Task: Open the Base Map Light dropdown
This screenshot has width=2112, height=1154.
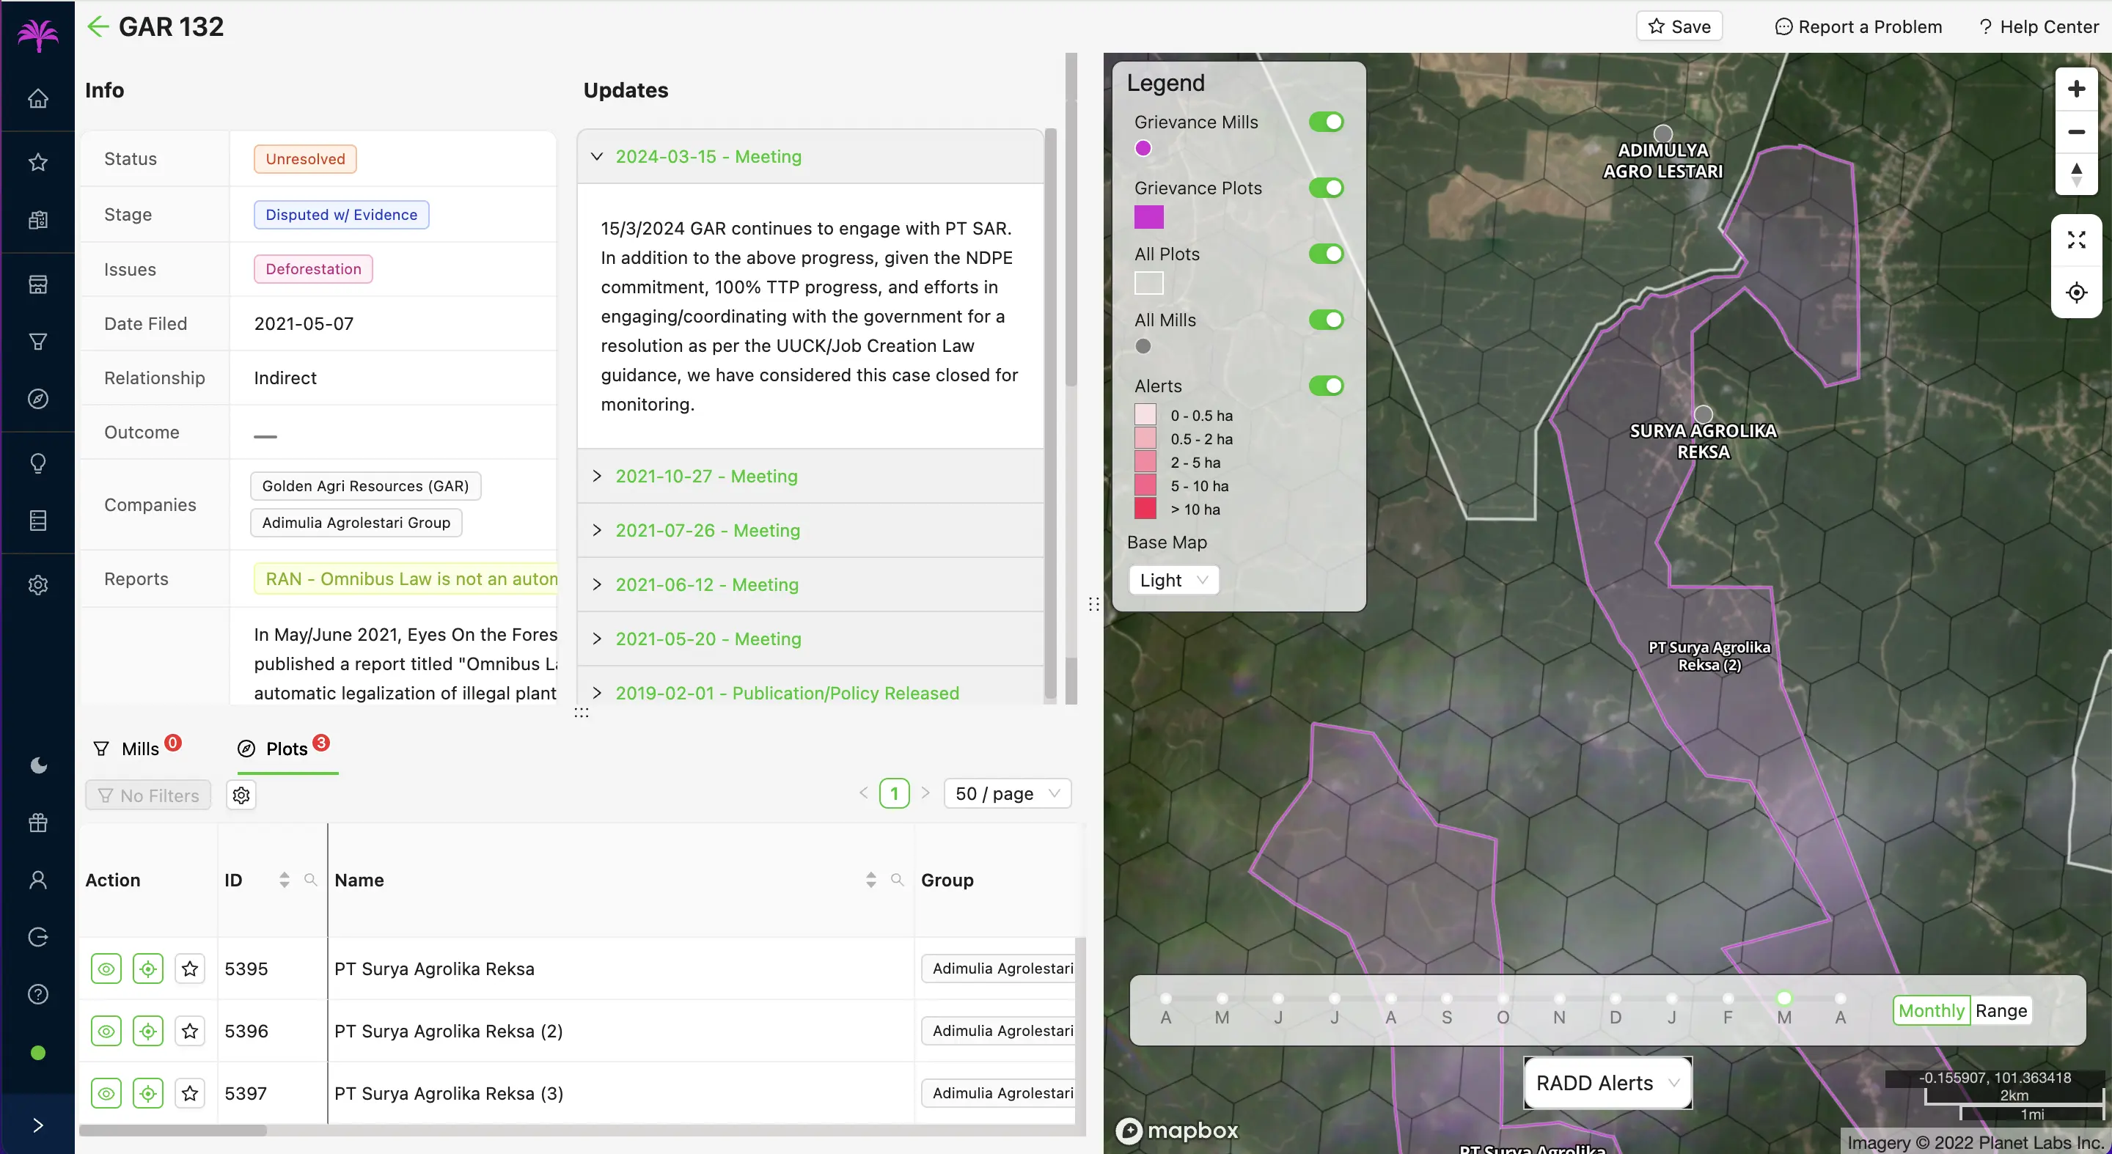Action: (1173, 579)
